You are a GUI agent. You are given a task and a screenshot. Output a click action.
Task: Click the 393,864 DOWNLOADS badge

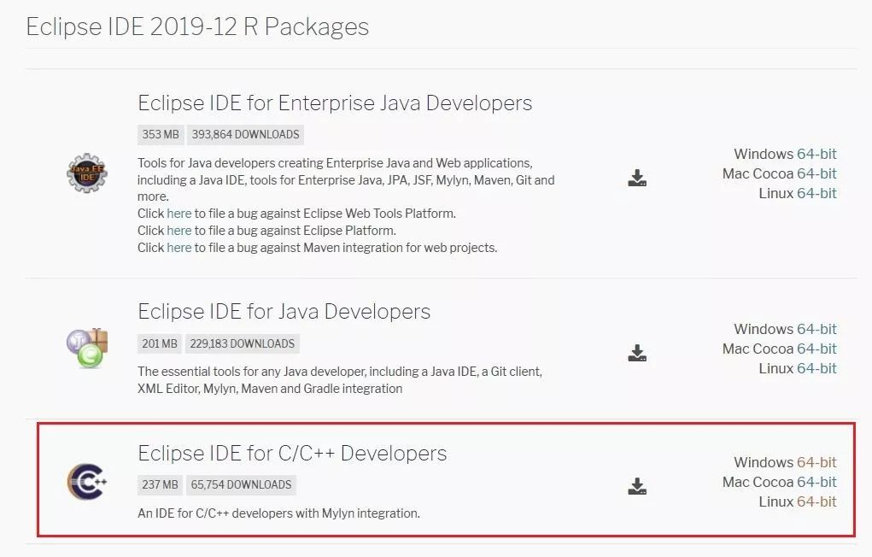pos(245,134)
